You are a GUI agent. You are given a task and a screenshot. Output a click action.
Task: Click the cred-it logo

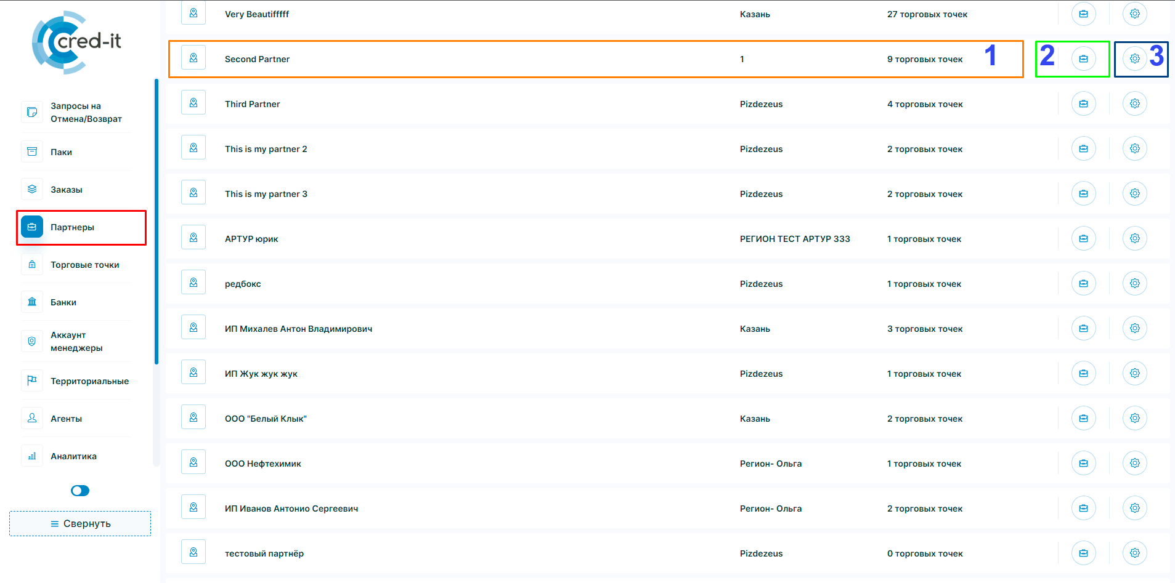(77, 42)
